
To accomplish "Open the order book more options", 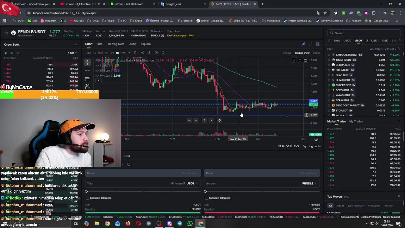I will pos(76,45).
